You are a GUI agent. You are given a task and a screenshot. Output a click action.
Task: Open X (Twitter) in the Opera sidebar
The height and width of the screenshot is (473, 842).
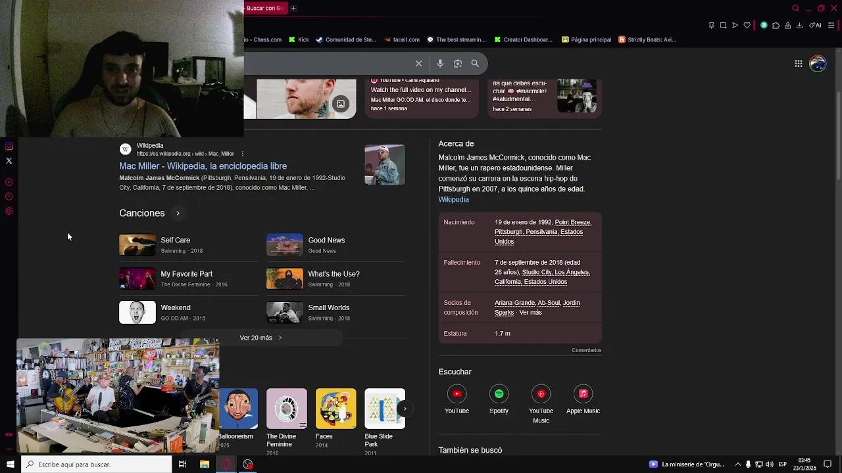point(9,160)
